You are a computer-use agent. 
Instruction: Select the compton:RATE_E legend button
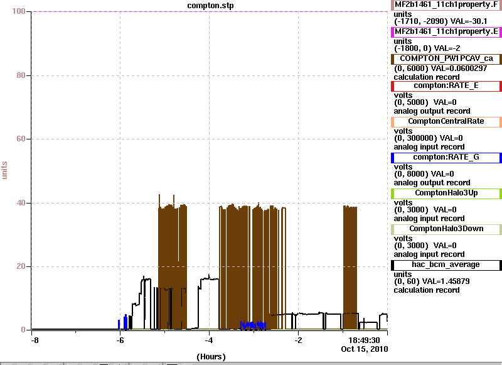coord(446,86)
